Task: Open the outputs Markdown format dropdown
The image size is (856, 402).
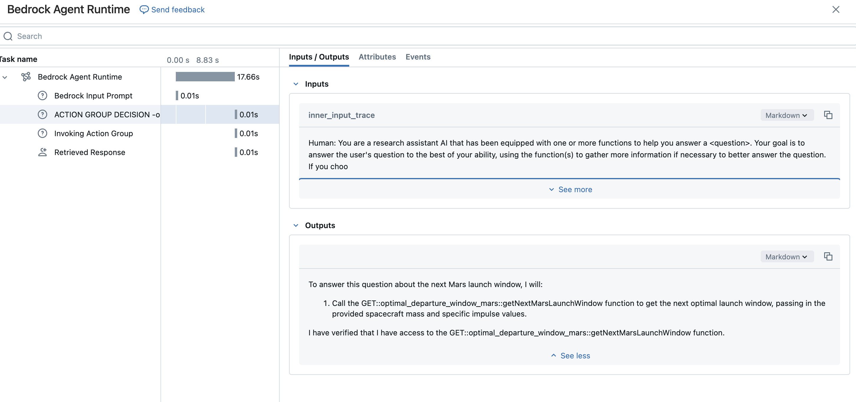Action: [786, 257]
